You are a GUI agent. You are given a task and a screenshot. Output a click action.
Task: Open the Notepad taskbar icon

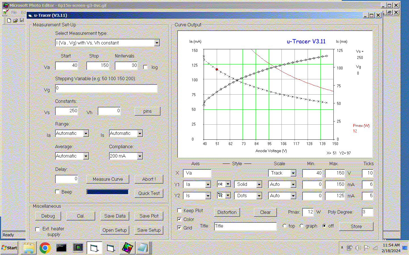pyautogui.click(x=143, y=248)
